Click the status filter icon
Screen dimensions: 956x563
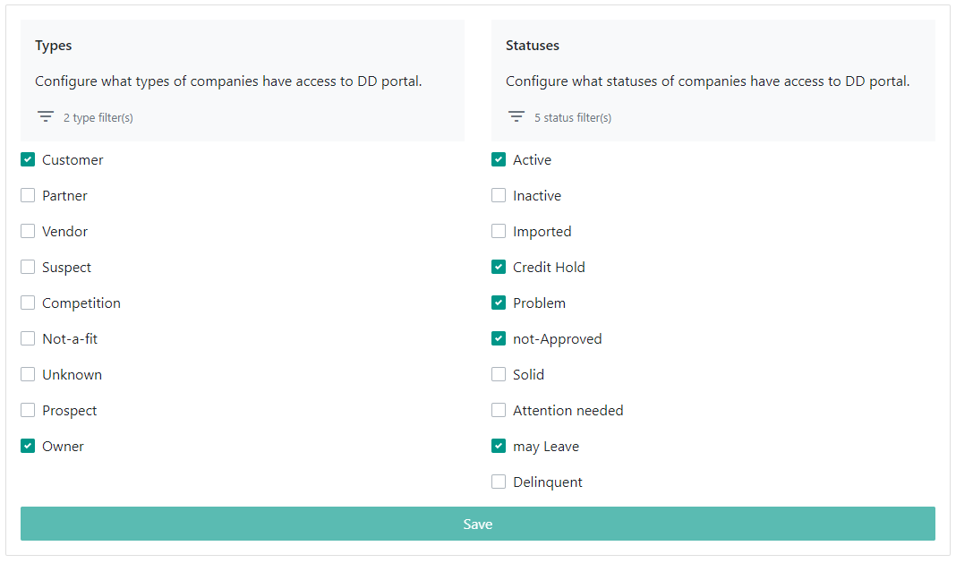point(516,117)
